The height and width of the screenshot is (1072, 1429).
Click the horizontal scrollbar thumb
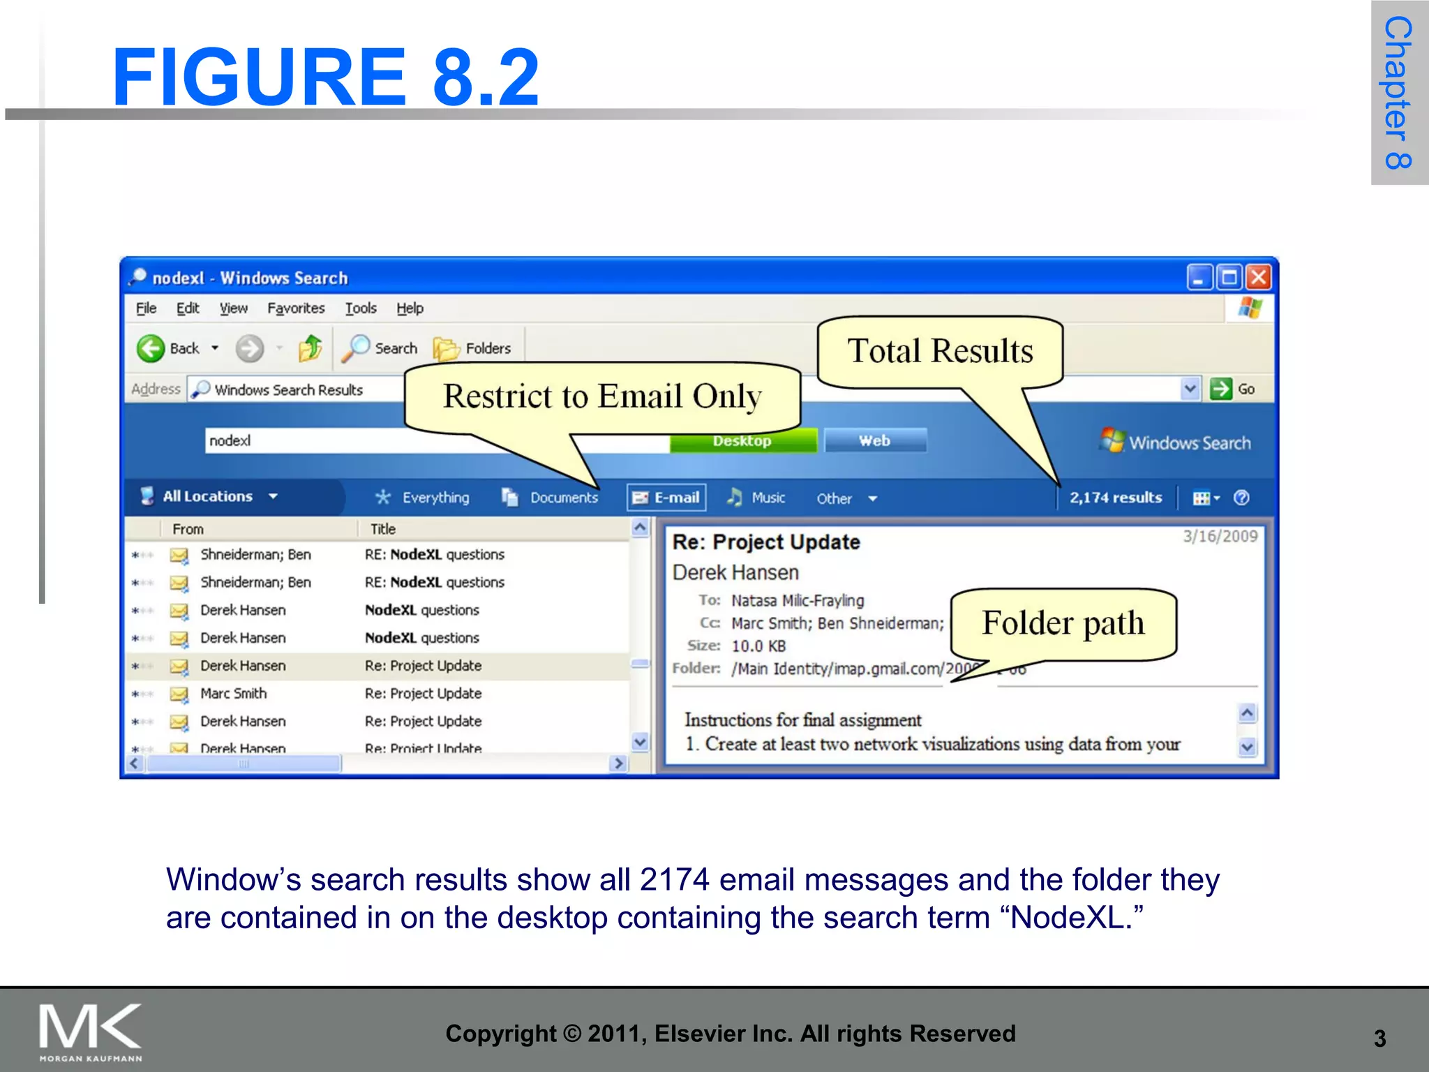244,764
